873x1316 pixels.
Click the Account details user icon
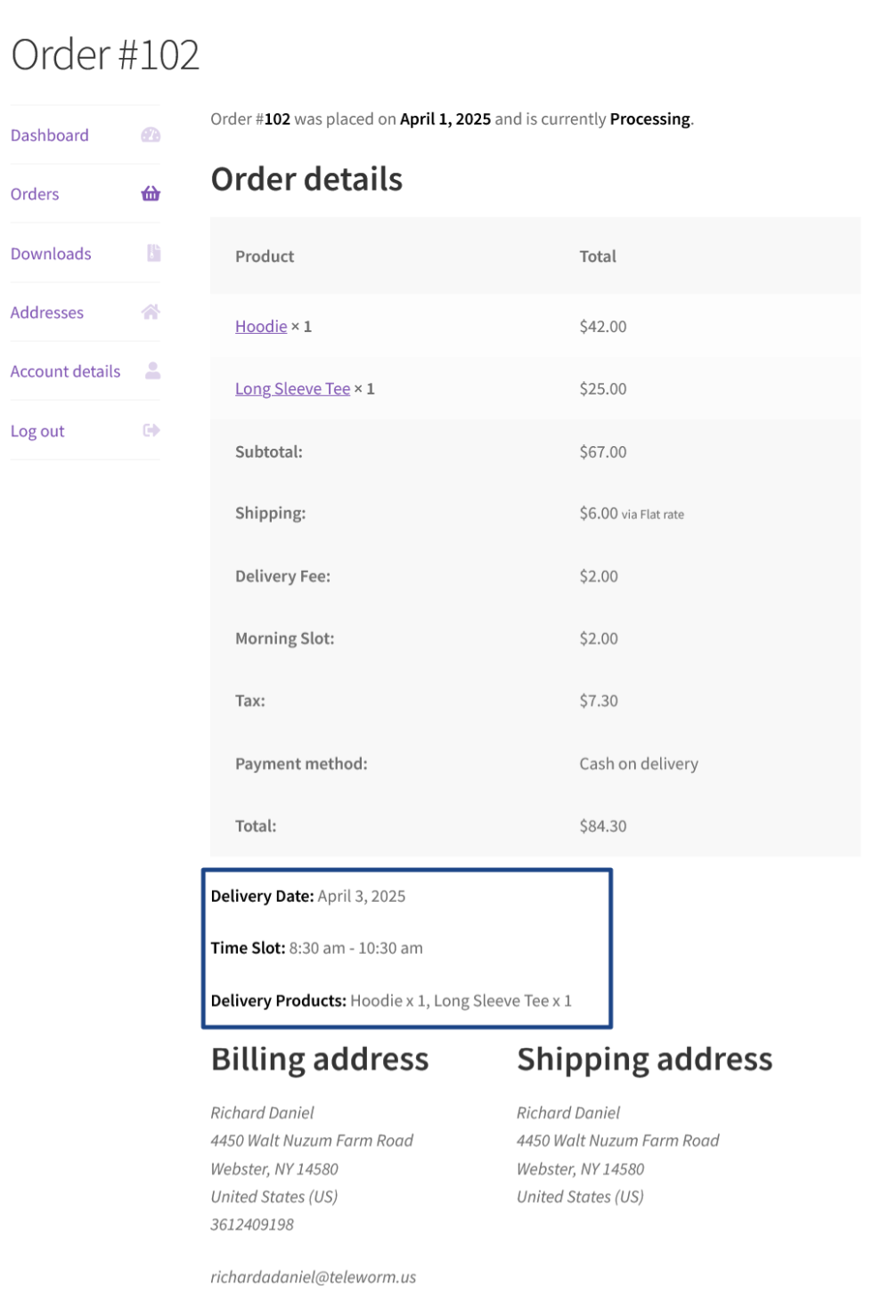point(152,371)
